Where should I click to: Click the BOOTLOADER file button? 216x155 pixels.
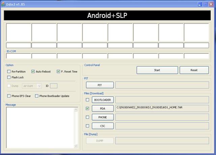point(103,100)
